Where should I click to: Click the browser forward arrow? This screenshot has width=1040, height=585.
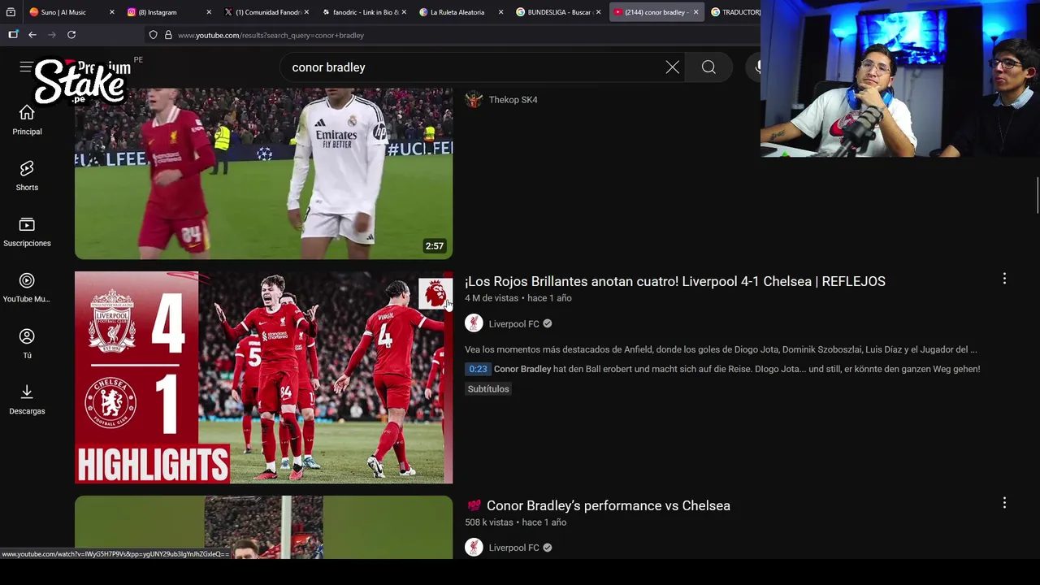point(52,35)
